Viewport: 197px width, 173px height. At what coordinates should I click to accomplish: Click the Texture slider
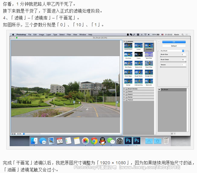point(173,67)
